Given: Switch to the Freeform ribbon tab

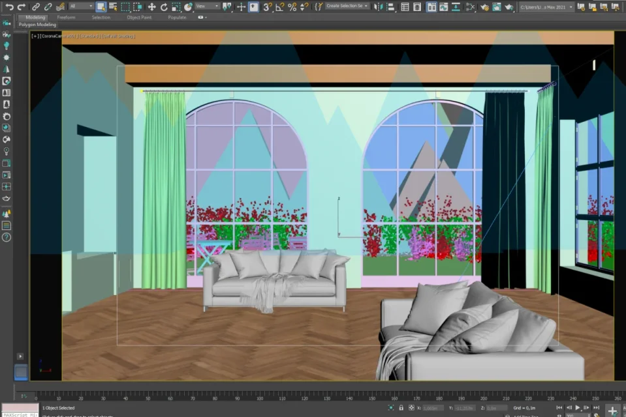Looking at the screenshot, I should 66,18.
